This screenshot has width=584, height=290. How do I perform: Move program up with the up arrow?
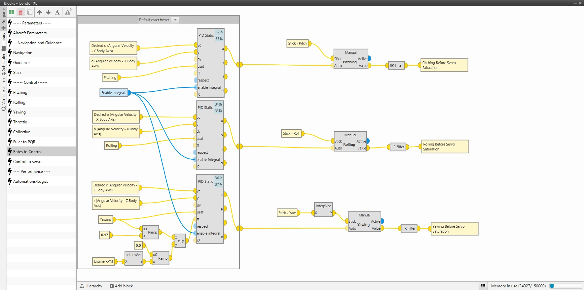pyautogui.click(x=39, y=12)
